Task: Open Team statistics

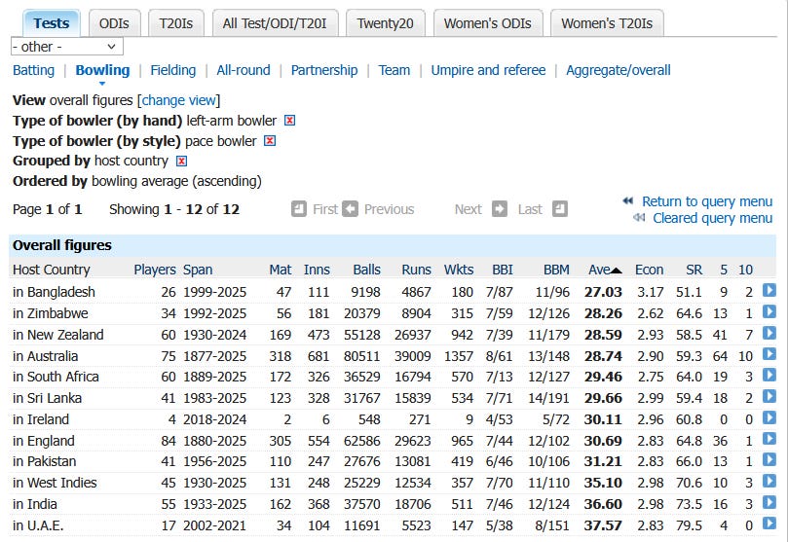Action: coord(394,70)
